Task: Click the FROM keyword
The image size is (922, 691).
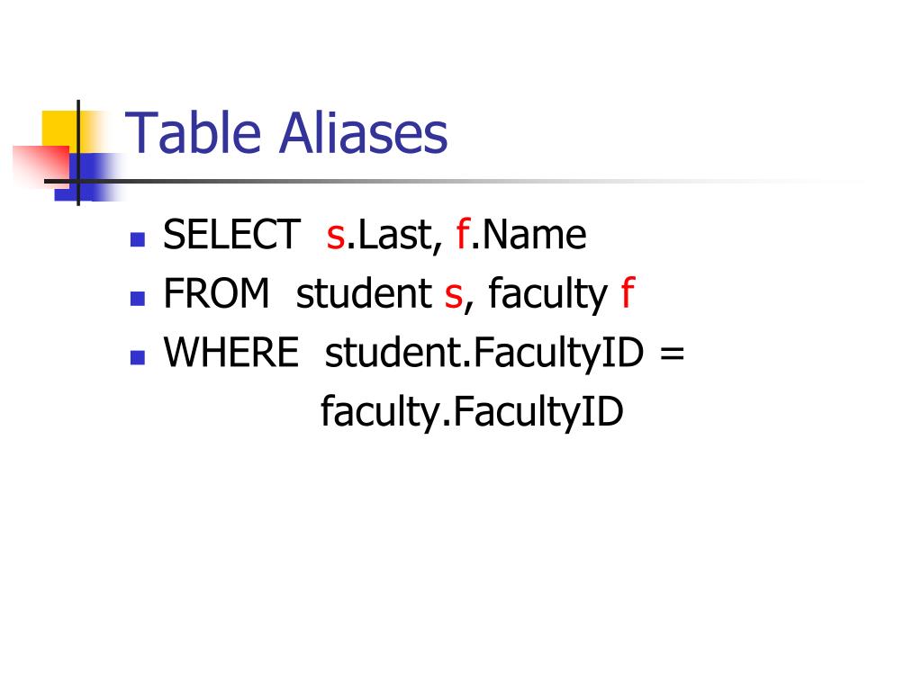Action: [216, 293]
